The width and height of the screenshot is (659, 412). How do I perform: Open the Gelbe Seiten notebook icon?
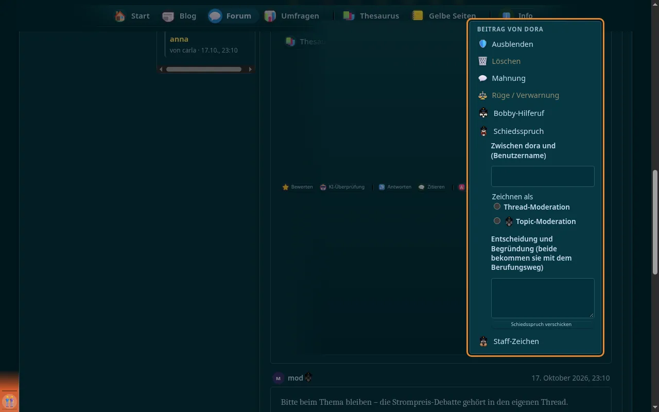[418, 16]
